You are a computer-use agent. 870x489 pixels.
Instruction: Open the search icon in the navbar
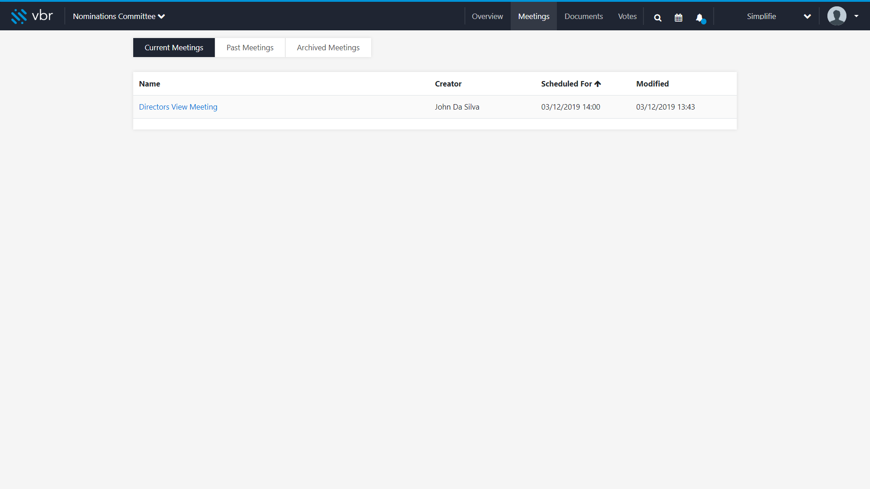point(657,18)
